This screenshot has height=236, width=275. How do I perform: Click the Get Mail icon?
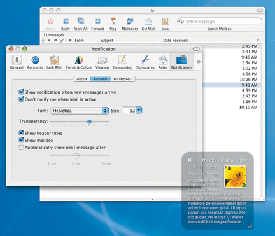(148, 22)
